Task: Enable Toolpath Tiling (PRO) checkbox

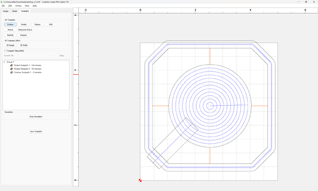Action: (6, 51)
